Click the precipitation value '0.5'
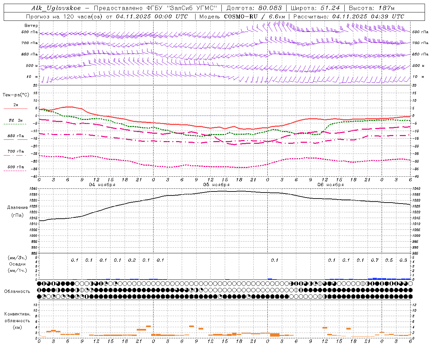This screenshot has width=430, height=344. 389,260
